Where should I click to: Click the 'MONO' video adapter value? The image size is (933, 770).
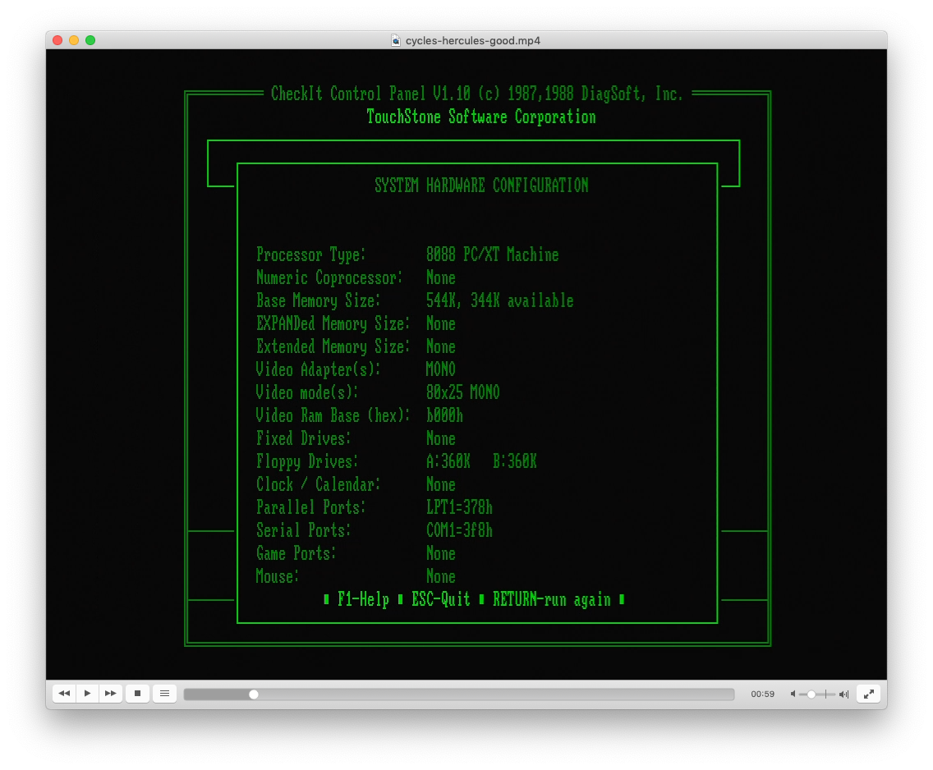point(441,370)
